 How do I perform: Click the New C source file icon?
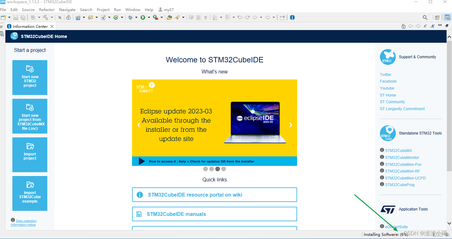click(x=103, y=17)
